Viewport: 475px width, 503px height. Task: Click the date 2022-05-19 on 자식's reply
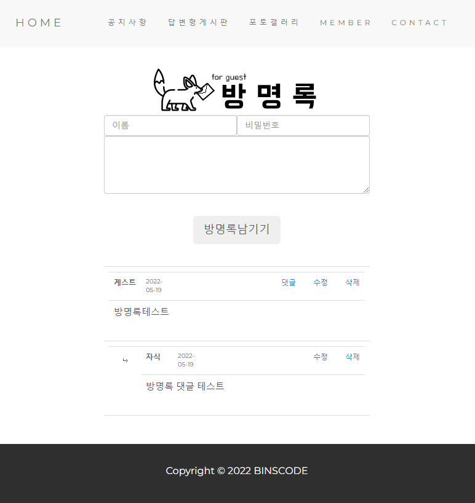click(x=186, y=360)
